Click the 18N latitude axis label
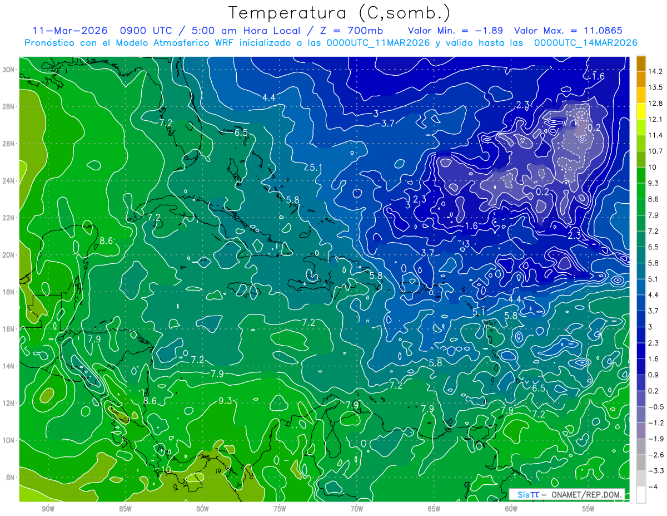The width and height of the screenshot is (667, 516). click(9, 292)
